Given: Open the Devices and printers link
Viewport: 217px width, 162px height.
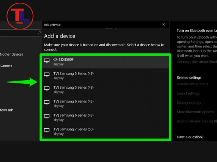Looking at the screenshot, I should (x=192, y=84).
